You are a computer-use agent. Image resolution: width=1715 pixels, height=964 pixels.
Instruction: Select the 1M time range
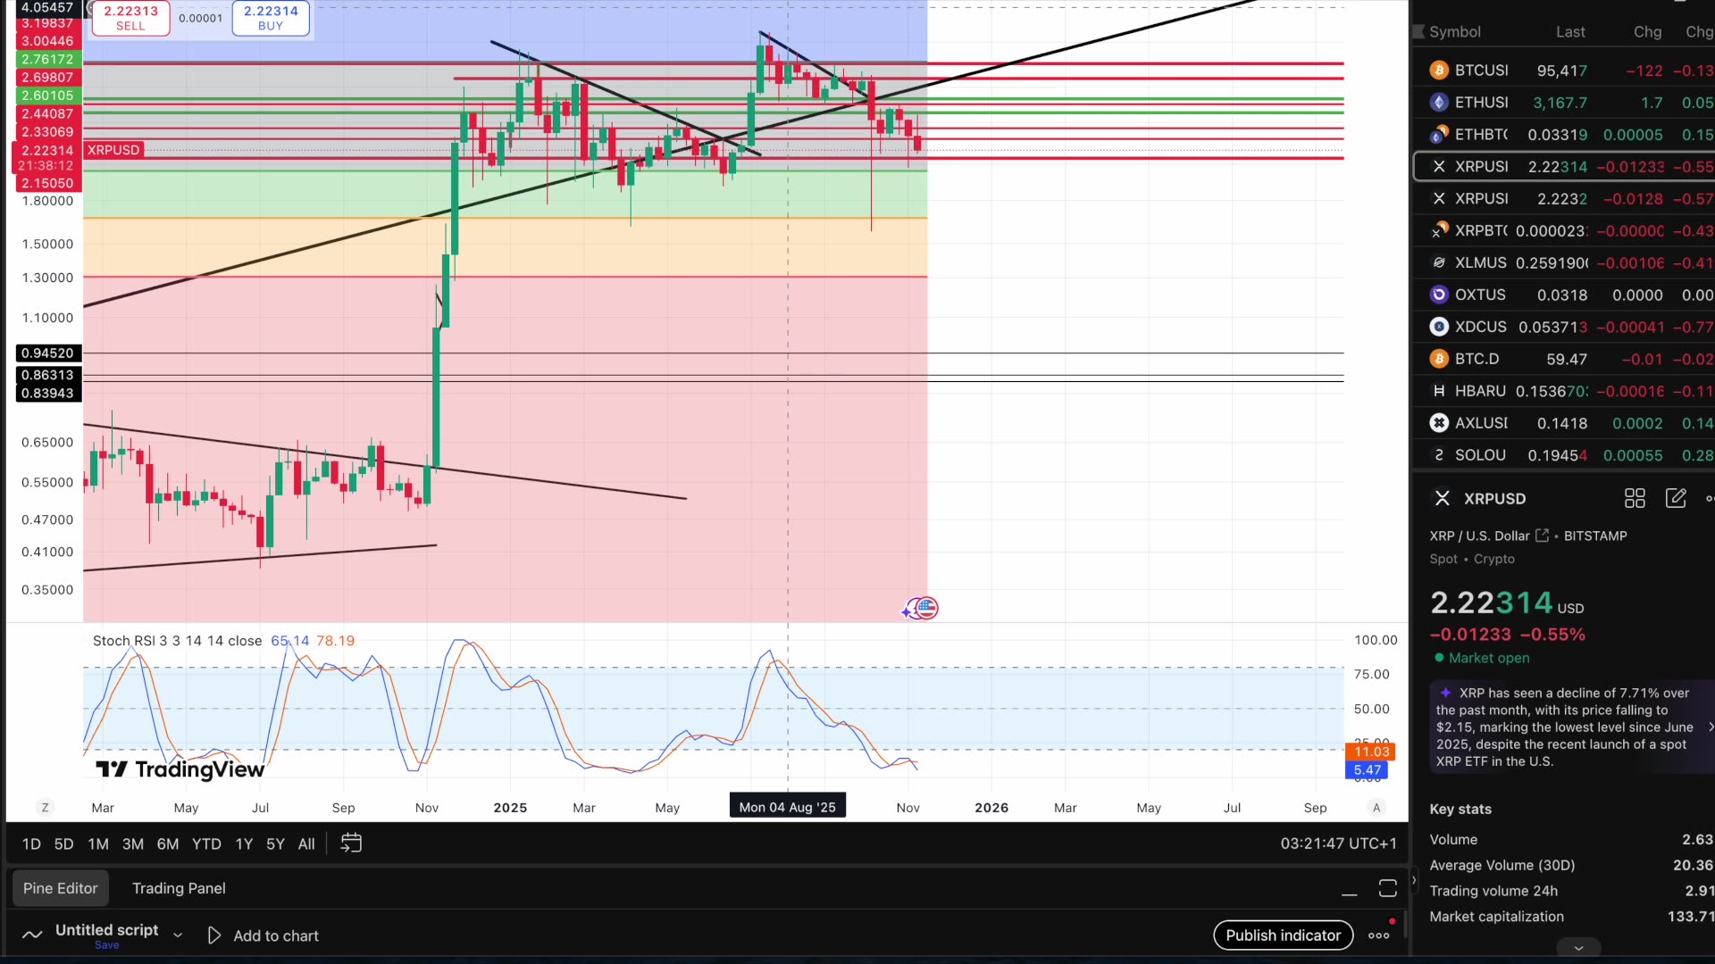click(98, 843)
